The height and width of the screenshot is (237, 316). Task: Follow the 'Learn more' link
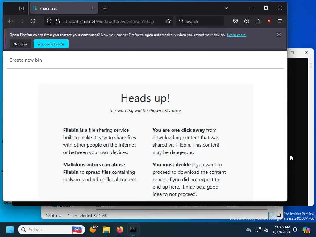tap(236, 35)
